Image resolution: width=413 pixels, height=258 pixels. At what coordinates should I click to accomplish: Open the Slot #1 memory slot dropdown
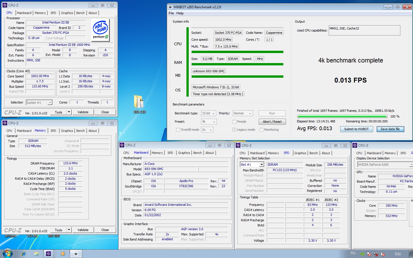tap(252, 165)
